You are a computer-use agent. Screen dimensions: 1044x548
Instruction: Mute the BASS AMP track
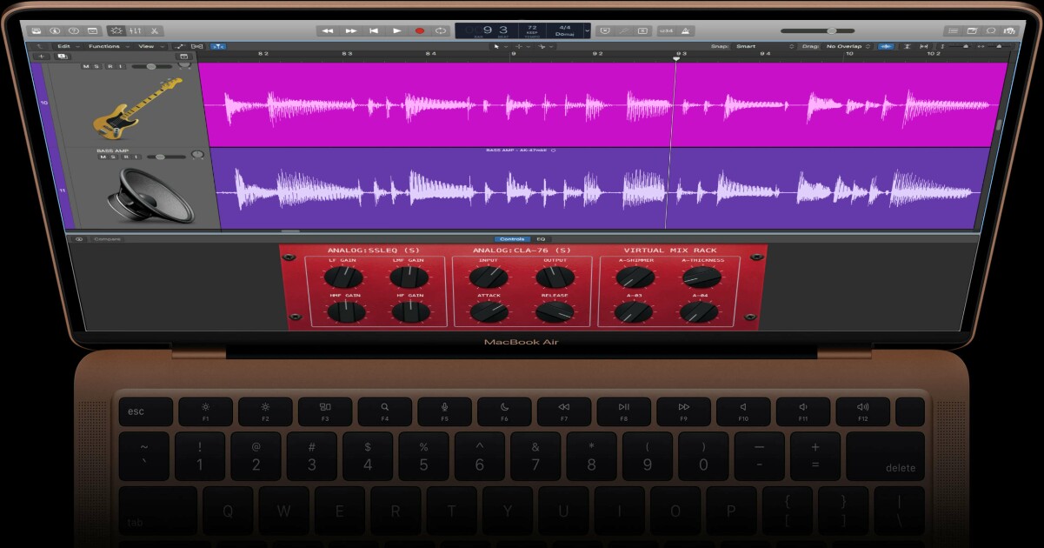coord(103,157)
